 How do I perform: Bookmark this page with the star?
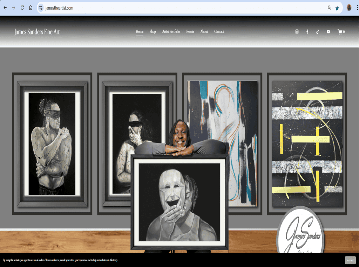337,8
